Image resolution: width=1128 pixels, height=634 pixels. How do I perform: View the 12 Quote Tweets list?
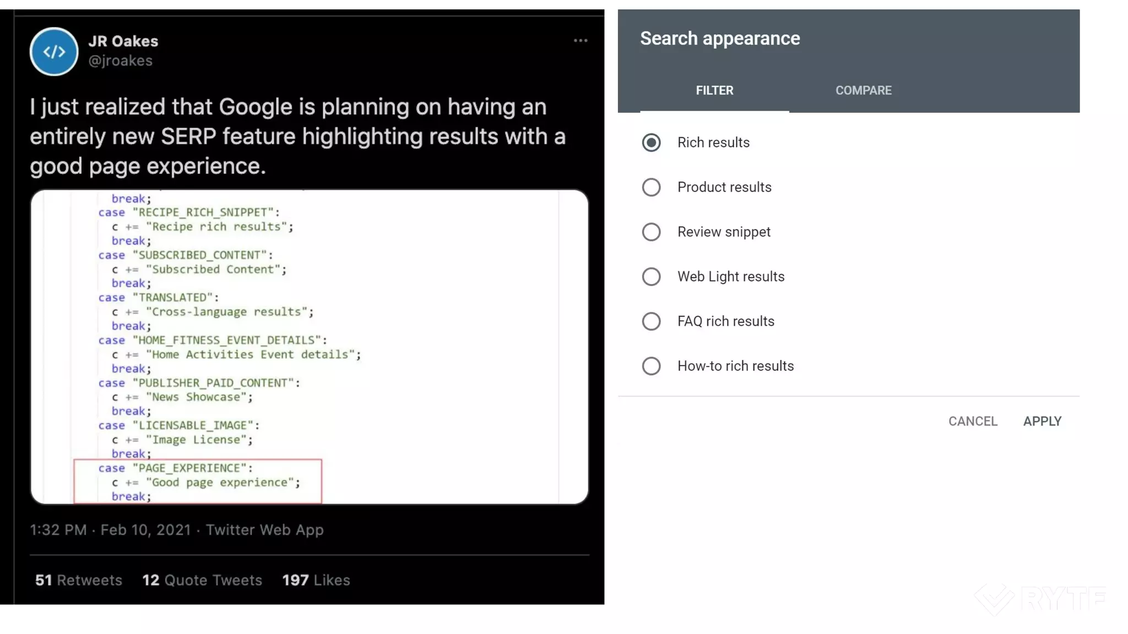pos(202,580)
